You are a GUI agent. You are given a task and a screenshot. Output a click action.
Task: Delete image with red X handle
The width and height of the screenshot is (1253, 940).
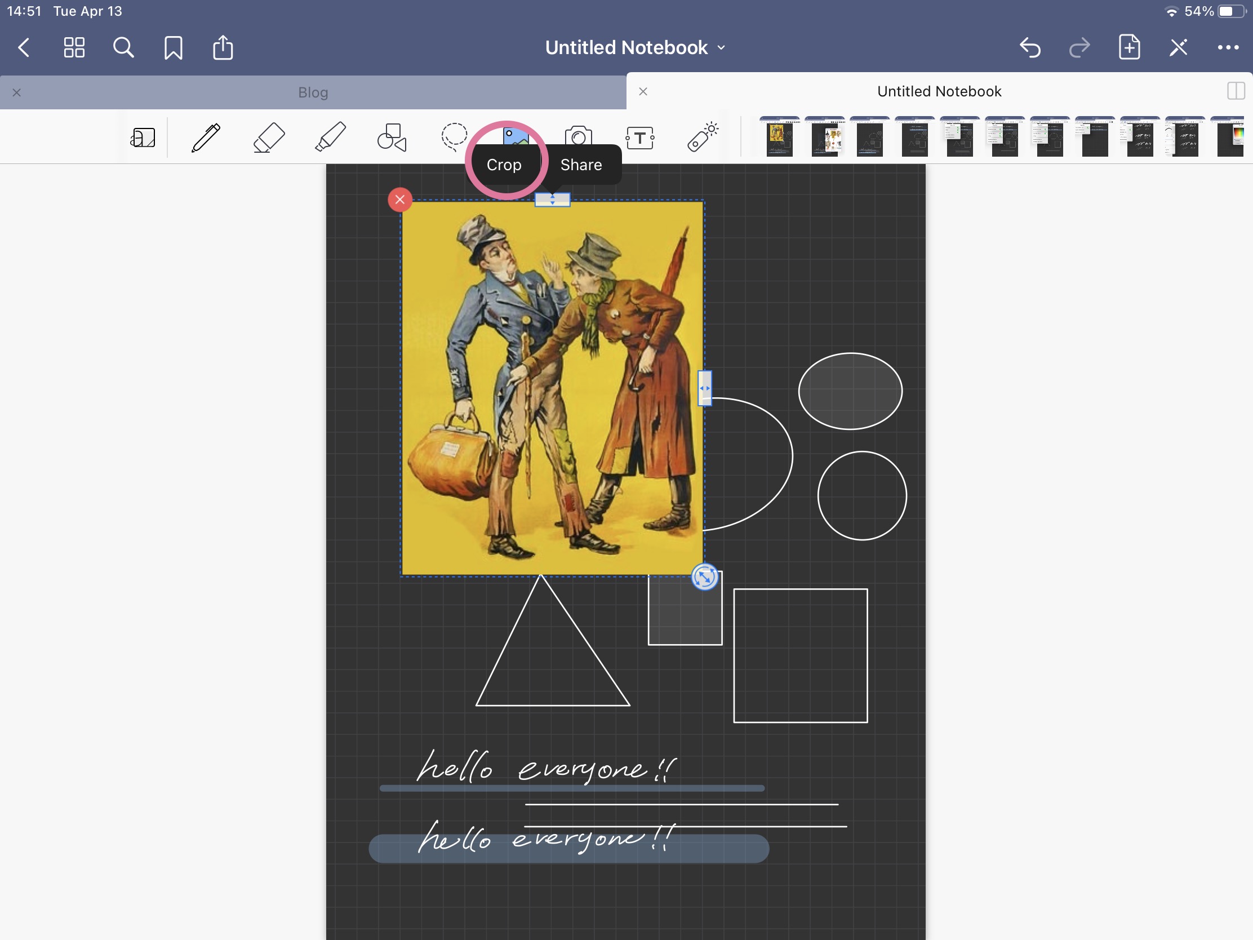pos(400,199)
